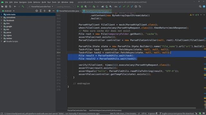Open Loading Devices dropdown
This screenshot has height=115, width=206.
(65, 6)
